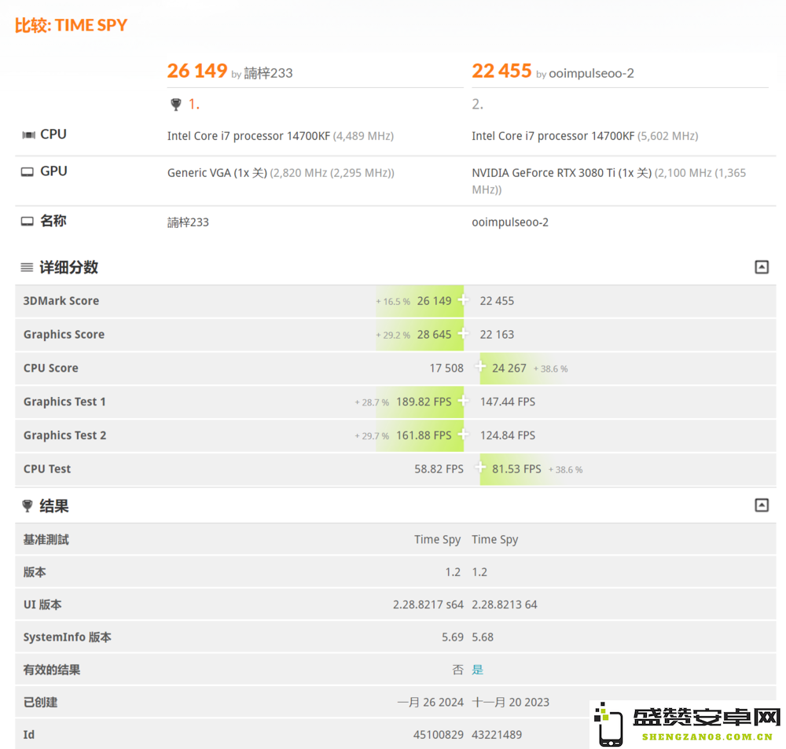Click the 147.44 FPS value
Image resolution: width=786 pixels, height=749 pixels.
click(x=507, y=402)
